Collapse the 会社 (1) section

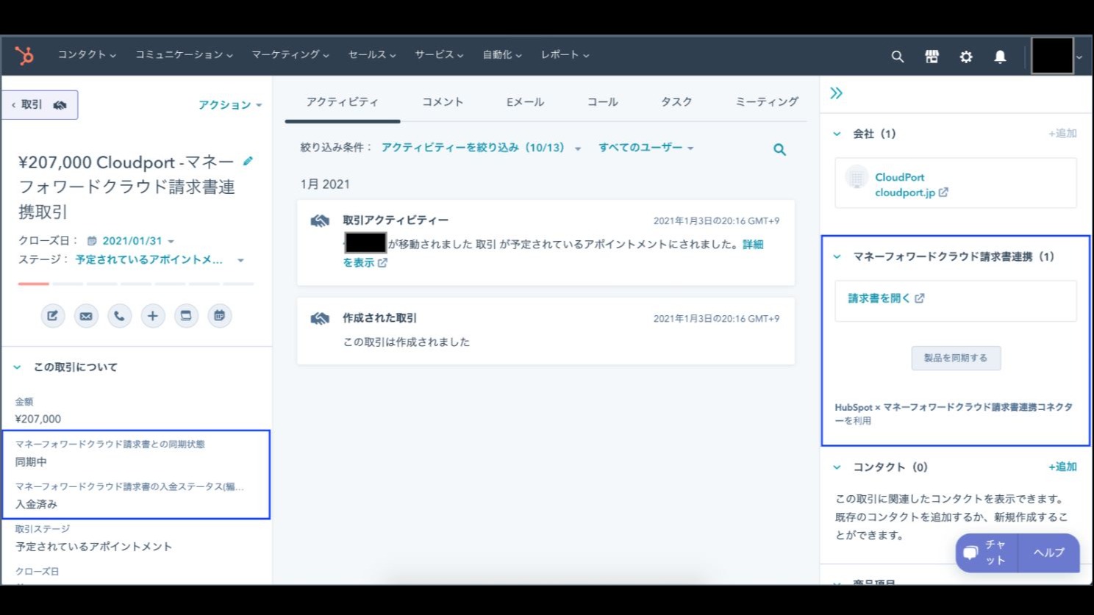click(x=836, y=134)
